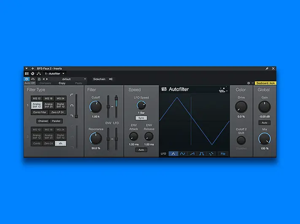Select Zero LP 24 for filter 1
This screenshot has width=300, height=224.
point(57,112)
